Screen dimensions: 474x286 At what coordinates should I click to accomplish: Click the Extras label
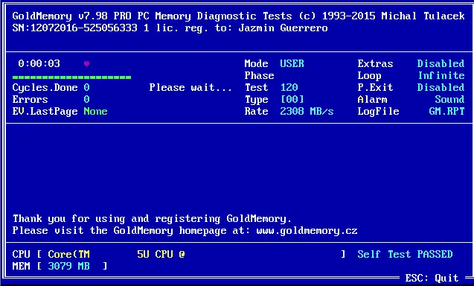(x=376, y=63)
